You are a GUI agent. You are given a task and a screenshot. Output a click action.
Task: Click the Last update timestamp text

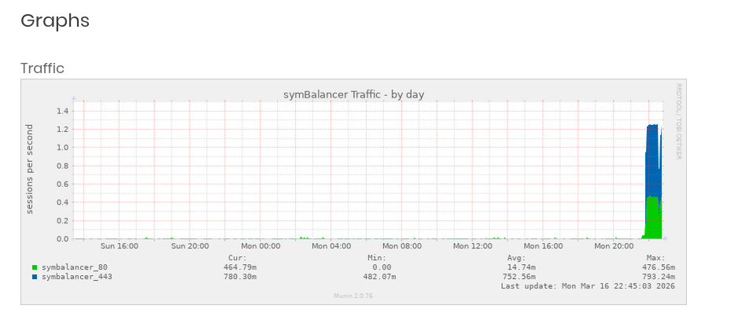pyautogui.click(x=588, y=286)
